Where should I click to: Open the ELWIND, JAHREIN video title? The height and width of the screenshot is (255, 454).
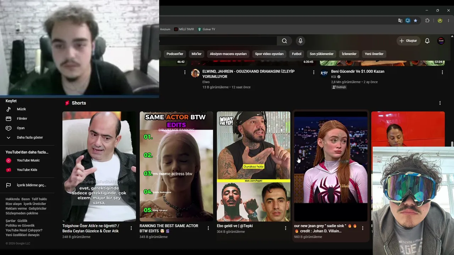(x=249, y=74)
